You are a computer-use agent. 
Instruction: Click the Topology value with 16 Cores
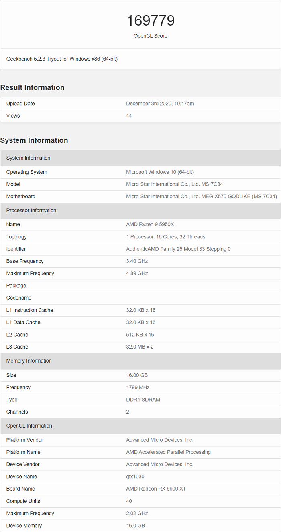[165, 237]
